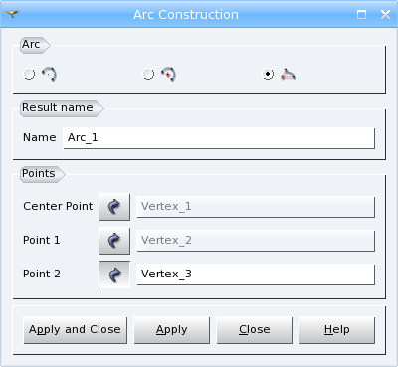Screen dimensions: 398x367
Task: Click the center-point arc icon with red cross
Action: point(168,74)
